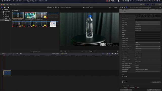Click the Apply Custom Name button
This screenshot has height=91, width=162.
(154, 90)
